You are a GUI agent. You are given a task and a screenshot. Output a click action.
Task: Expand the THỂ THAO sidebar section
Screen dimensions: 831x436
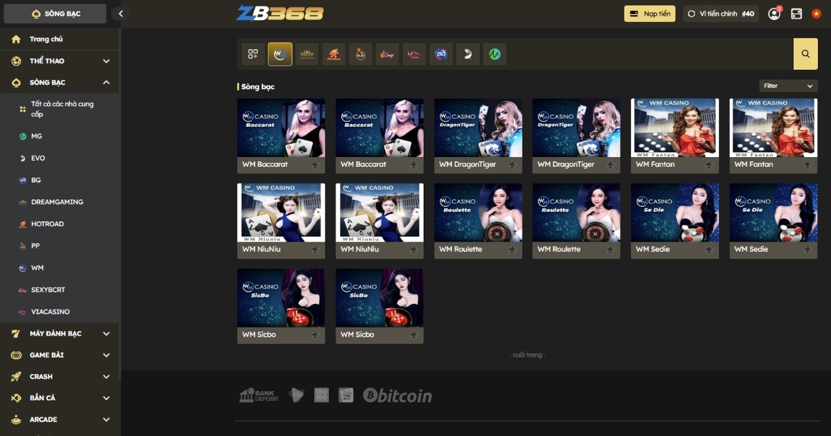[x=106, y=61]
